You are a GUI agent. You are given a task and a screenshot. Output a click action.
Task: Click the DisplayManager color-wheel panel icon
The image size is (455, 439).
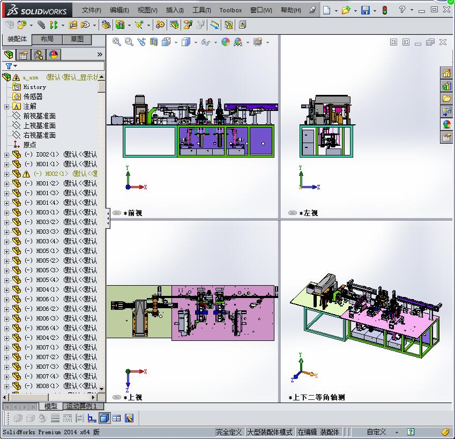(x=52, y=54)
